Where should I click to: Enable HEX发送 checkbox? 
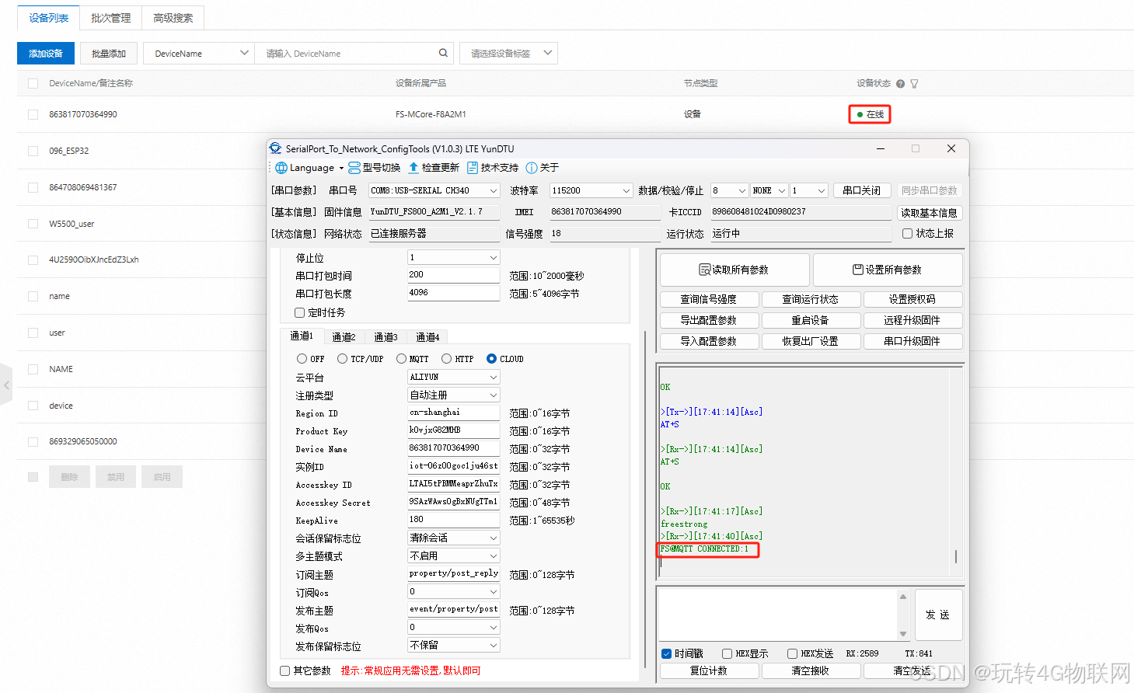coord(792,653)
